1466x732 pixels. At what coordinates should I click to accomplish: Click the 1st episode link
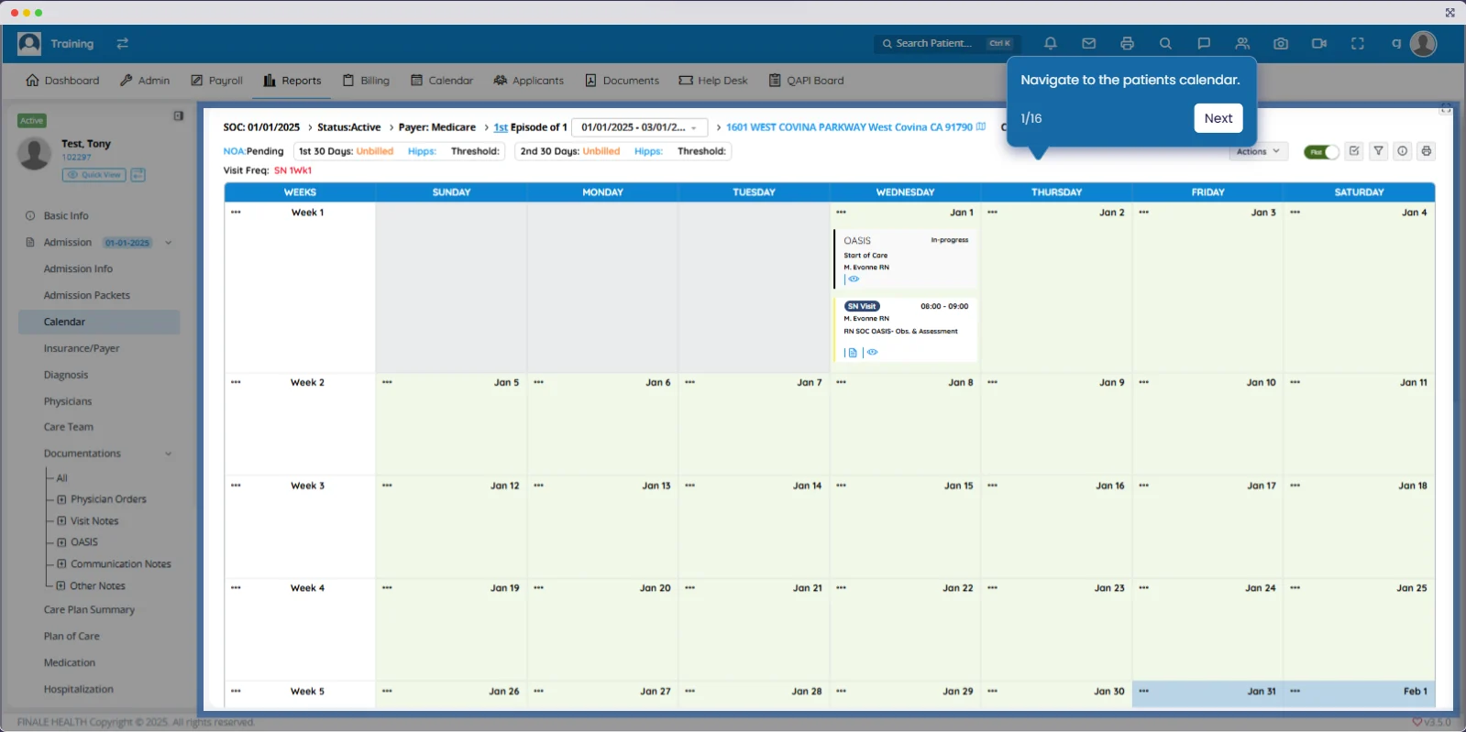pos(501,127)
